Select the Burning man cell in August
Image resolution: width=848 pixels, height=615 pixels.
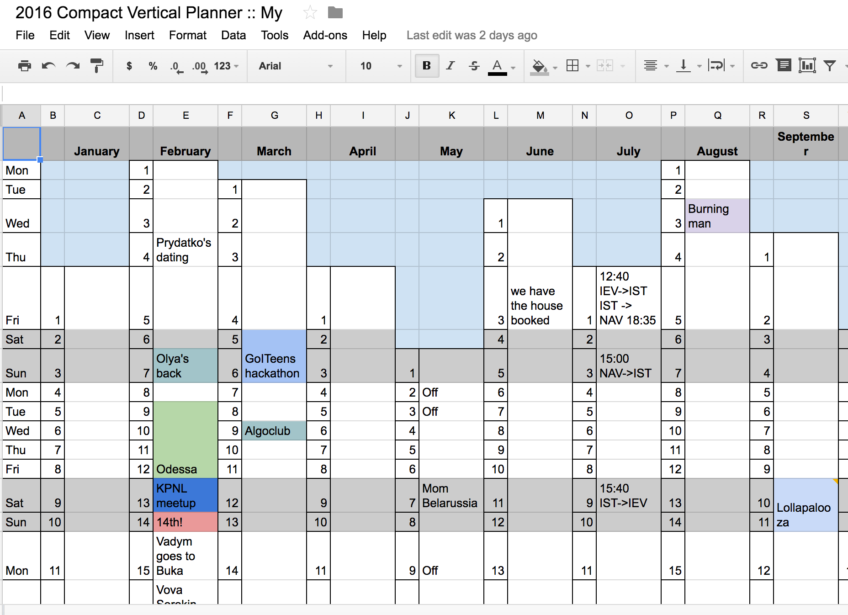coord(717,216)
